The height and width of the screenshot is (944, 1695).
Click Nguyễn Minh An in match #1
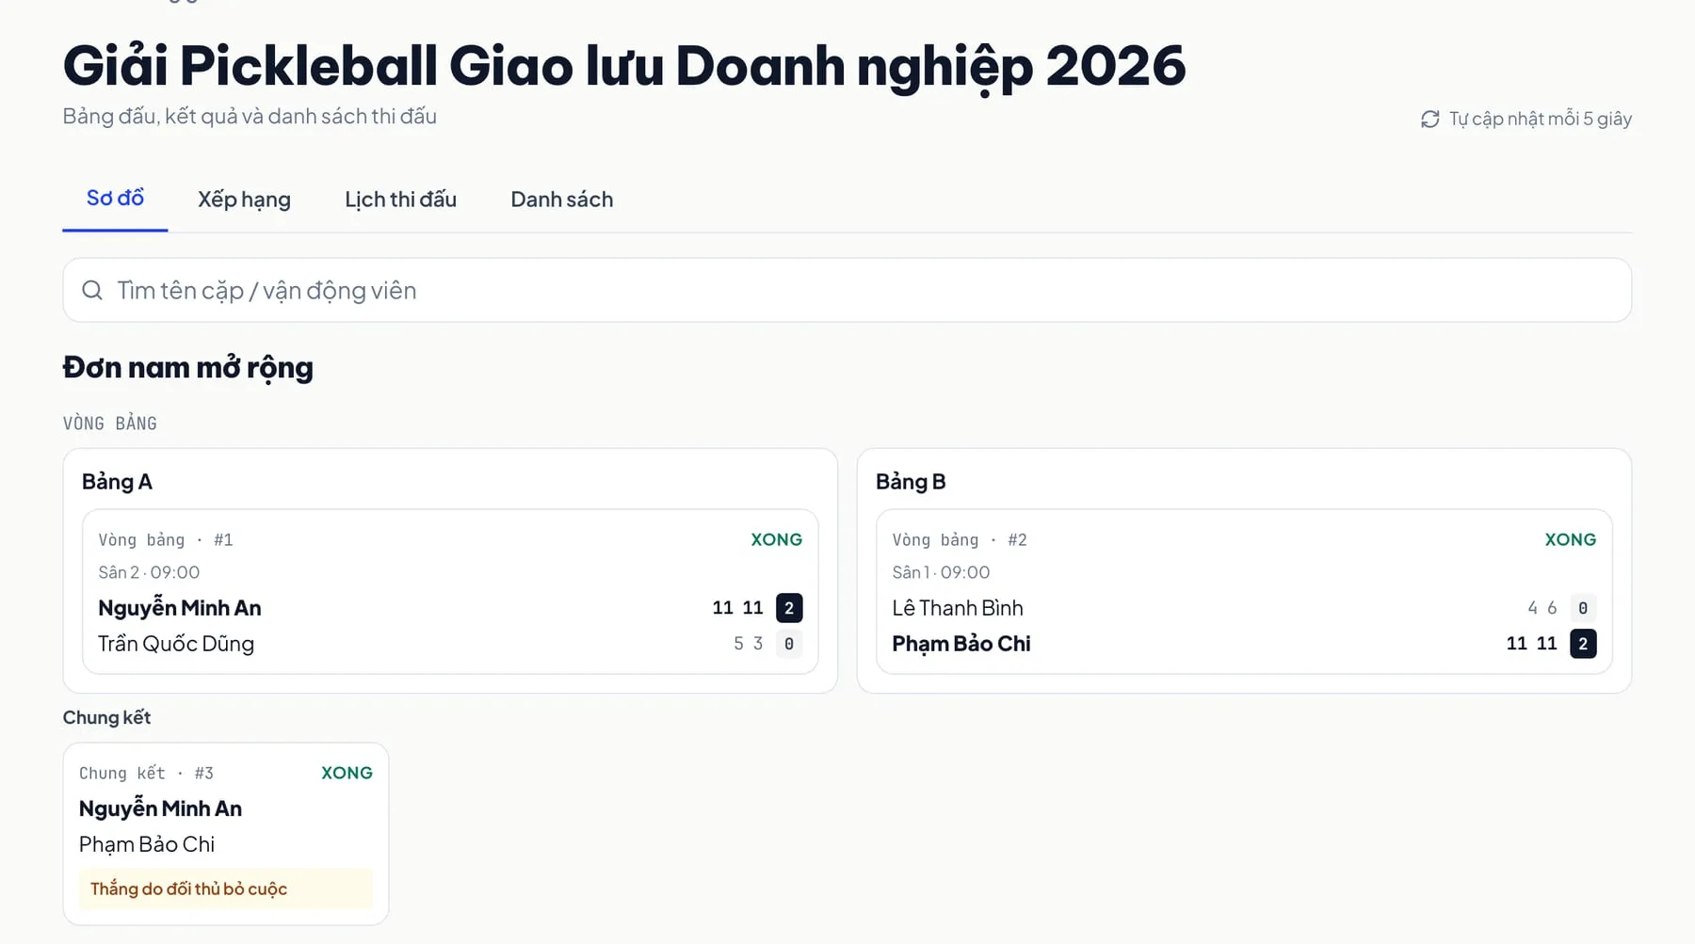180,608
